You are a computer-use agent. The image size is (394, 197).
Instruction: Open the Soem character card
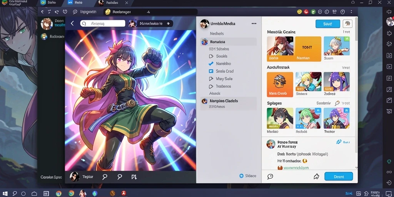tap(337, 48)
